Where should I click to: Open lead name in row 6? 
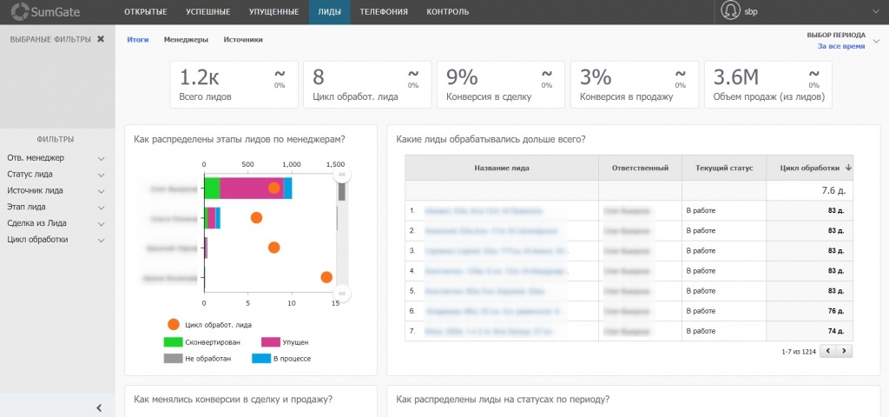[493, 311]
